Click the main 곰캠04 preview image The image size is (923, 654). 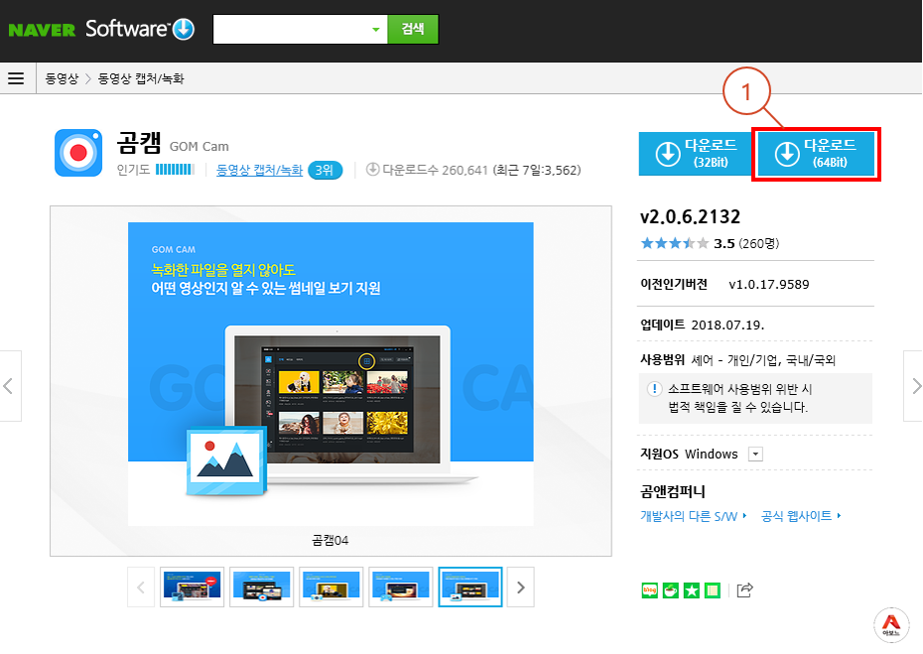(330, 374)
